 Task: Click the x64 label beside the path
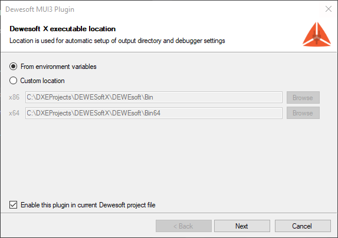click(14, 113)
